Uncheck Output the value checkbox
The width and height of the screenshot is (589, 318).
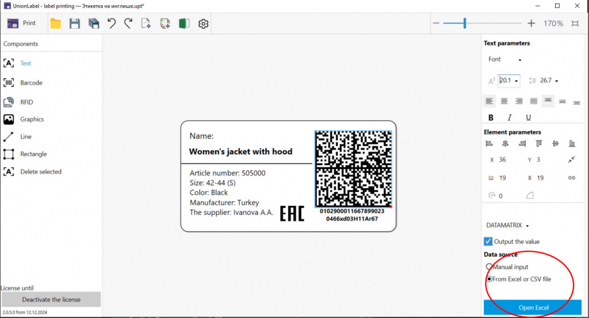(488, 242)
